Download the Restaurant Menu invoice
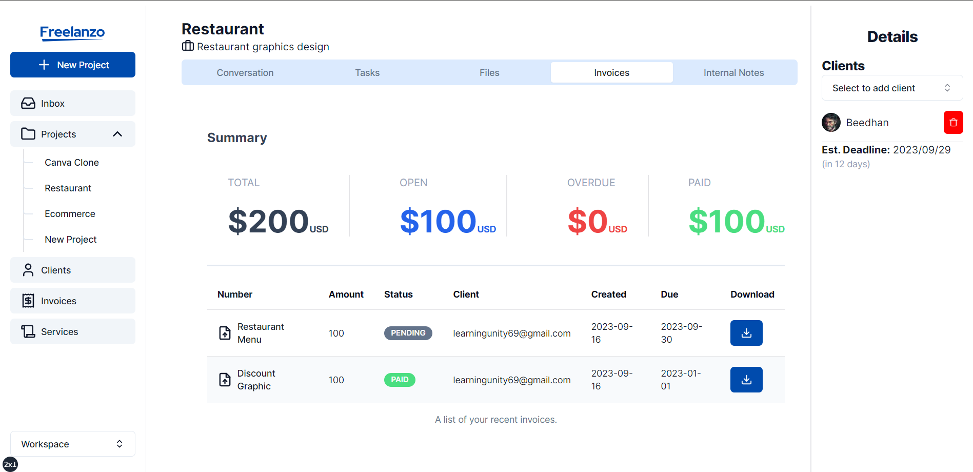The width and height of the screenshot is (973, 472). coord(746,333)
